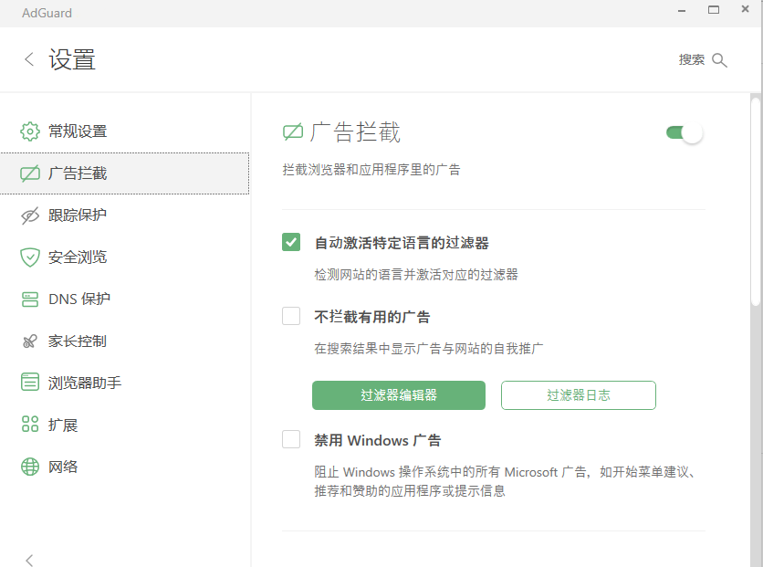Uncheck 自动激活特定语言的过滤器
Image resolution: width=763 pixels, height=567 pixels.
pyautogui.click(x=291, y=241)
